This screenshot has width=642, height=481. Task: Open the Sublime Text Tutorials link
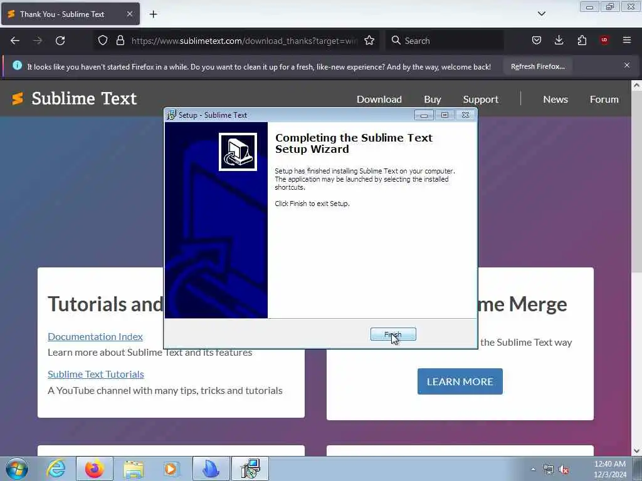pos(96,375)
